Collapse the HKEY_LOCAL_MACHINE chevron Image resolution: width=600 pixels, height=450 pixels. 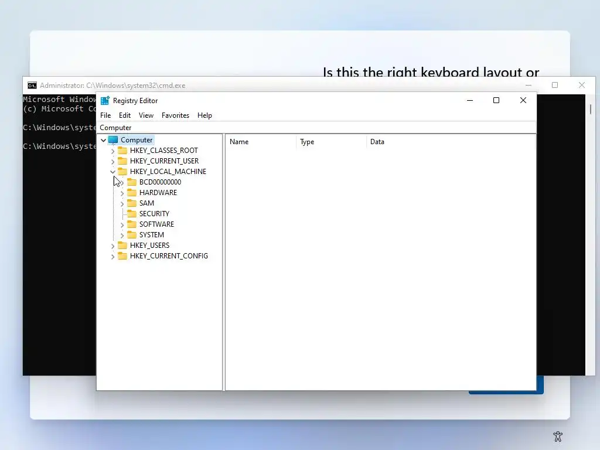(112, 172)
